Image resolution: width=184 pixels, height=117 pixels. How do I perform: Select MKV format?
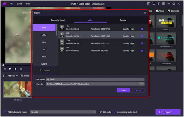pyautogui.click(x=44, y=42)
